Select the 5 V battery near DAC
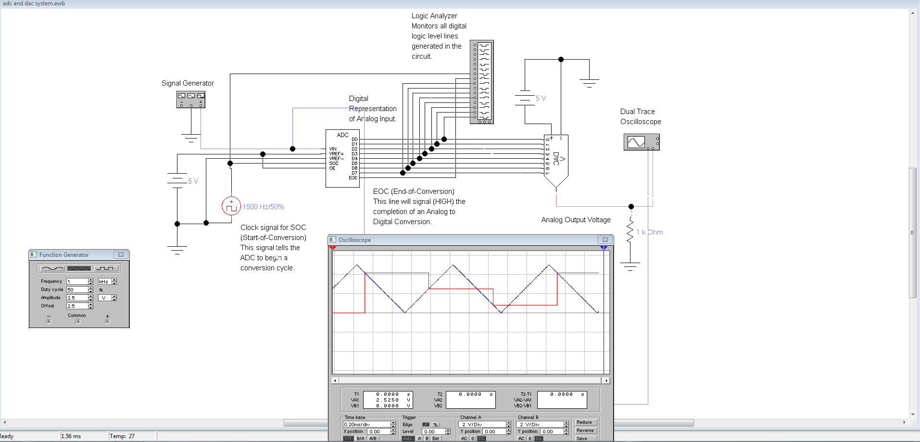 coord(525,98)
